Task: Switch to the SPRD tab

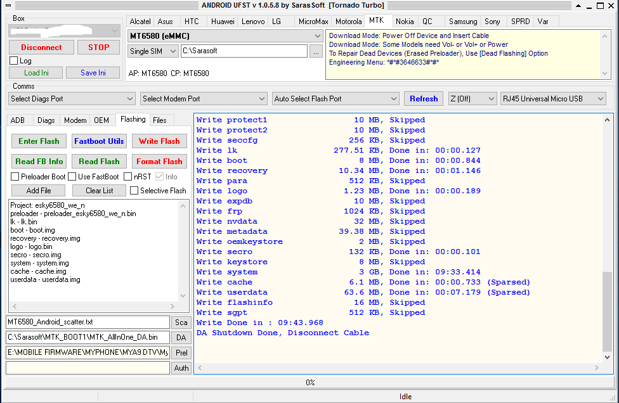Action: [x=520, y=22]
